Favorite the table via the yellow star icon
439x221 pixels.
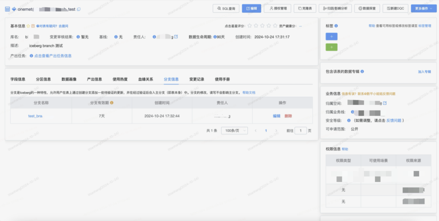click(x=28, y=26)
